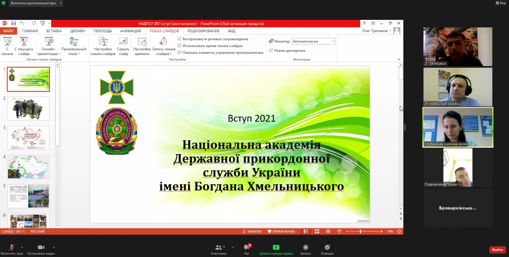
Task: Expand audio options arrow next to microphone
Action: pyautogui.click(x=22, y=247)
